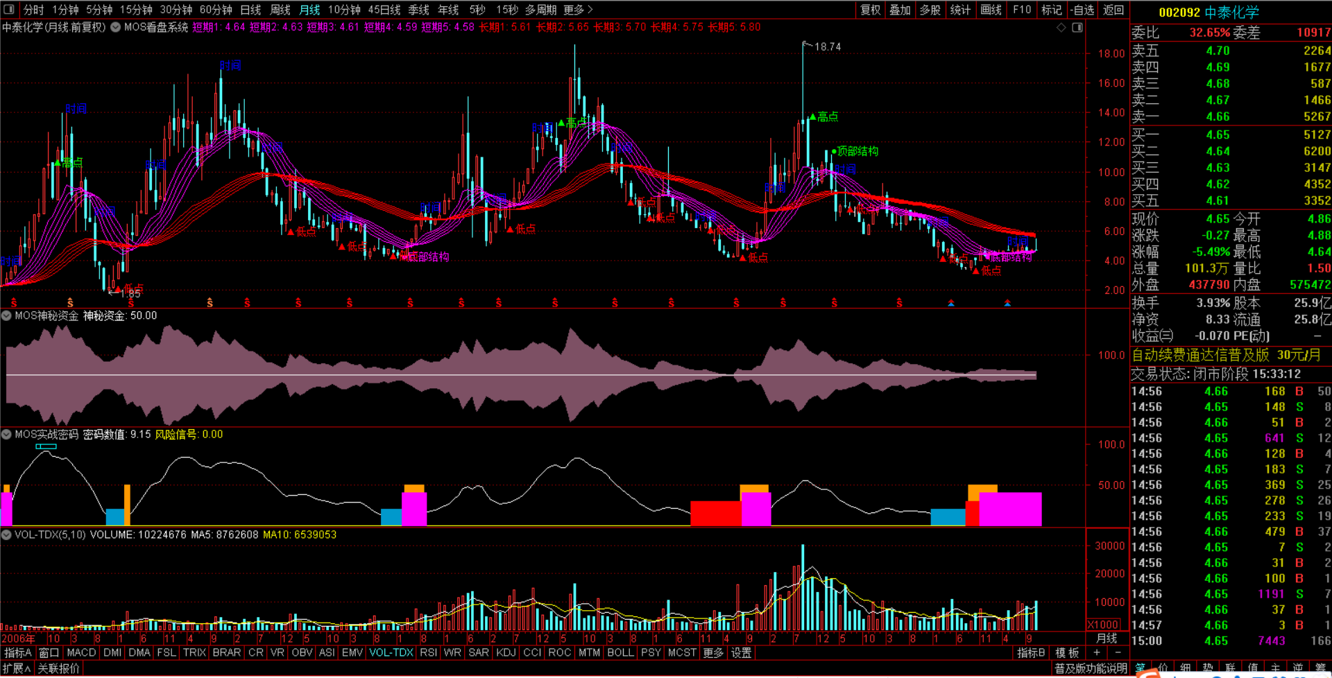Switch to the 分时 intraday view

[33, 10]
